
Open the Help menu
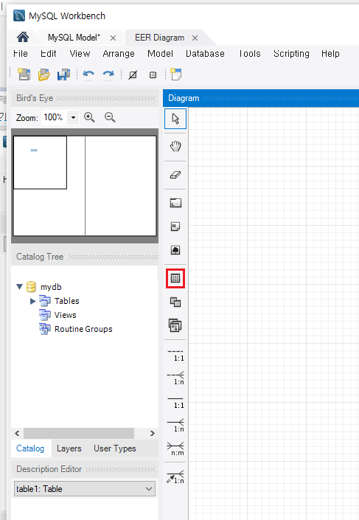[x=330, y=54]
